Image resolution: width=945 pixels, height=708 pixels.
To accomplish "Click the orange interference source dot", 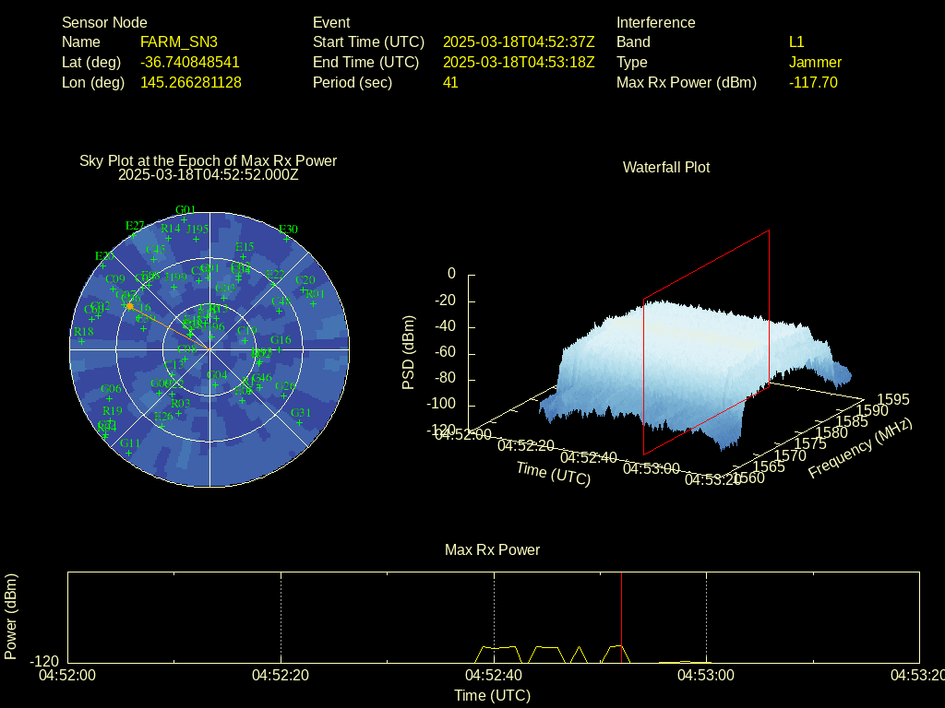I will (x=129, y=305).
